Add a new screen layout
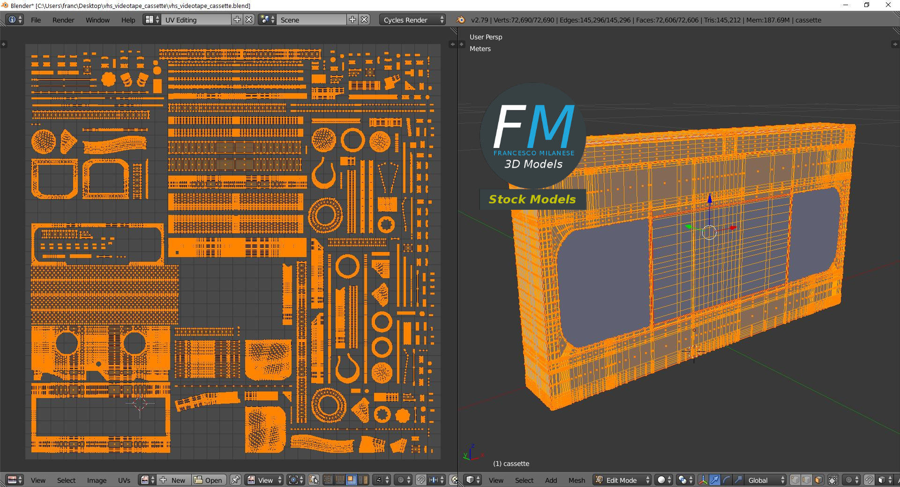The height and width of the screenshot is (487, 900). point(237,20)
